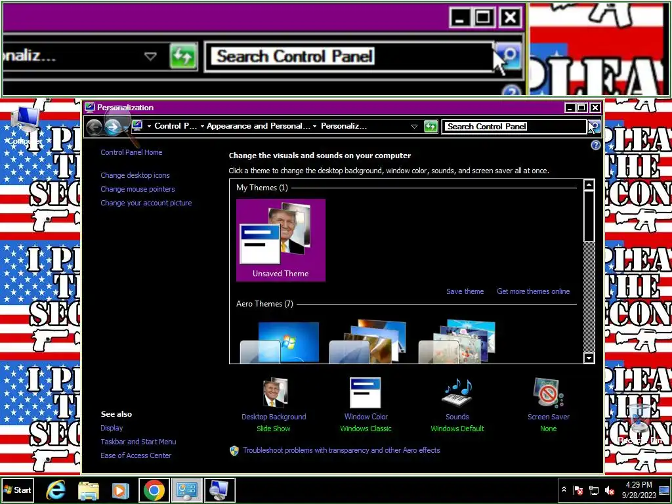The width and height of the screenshot is (672, 504).
Task: Click the refresh button in magnifier window
Action: click(184, 56)
